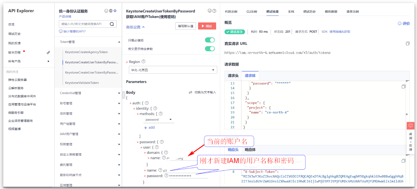Screen dimensions: 417x189
Task: Click help icon next to identity field
Action: 155,108
